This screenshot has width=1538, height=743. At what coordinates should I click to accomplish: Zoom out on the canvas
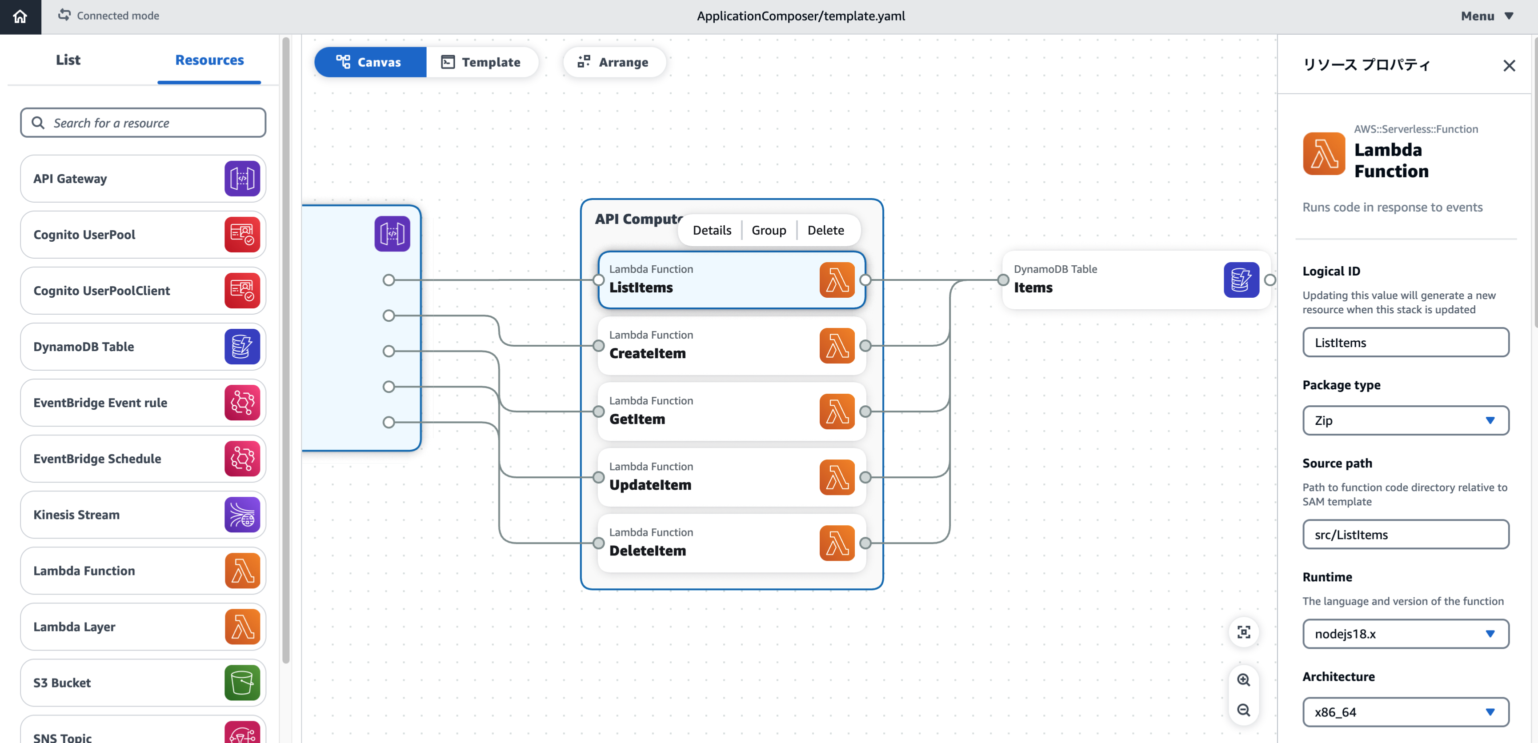(x=1244, y=710)
